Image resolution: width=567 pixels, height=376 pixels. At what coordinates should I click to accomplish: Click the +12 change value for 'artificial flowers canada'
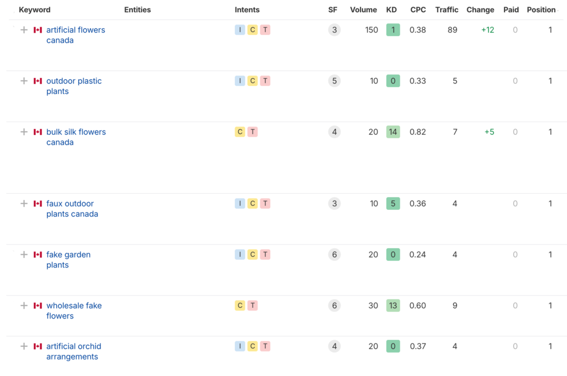487,30
